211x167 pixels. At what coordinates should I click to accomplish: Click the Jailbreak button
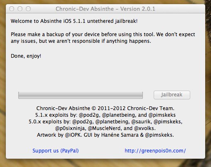pos(172,95)
